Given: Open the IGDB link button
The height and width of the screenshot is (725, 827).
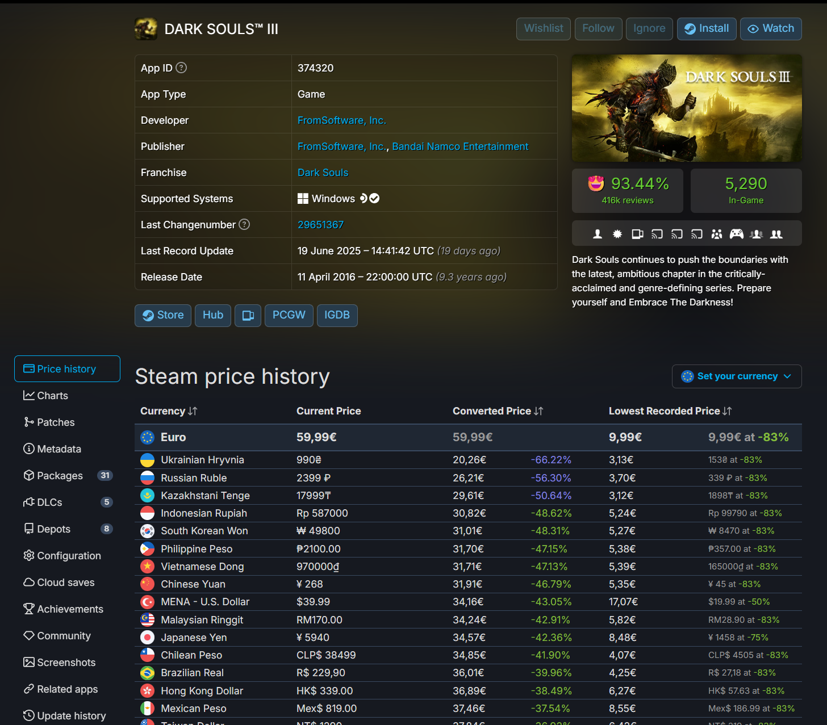Looking at the screenshot, I should 337,315.
